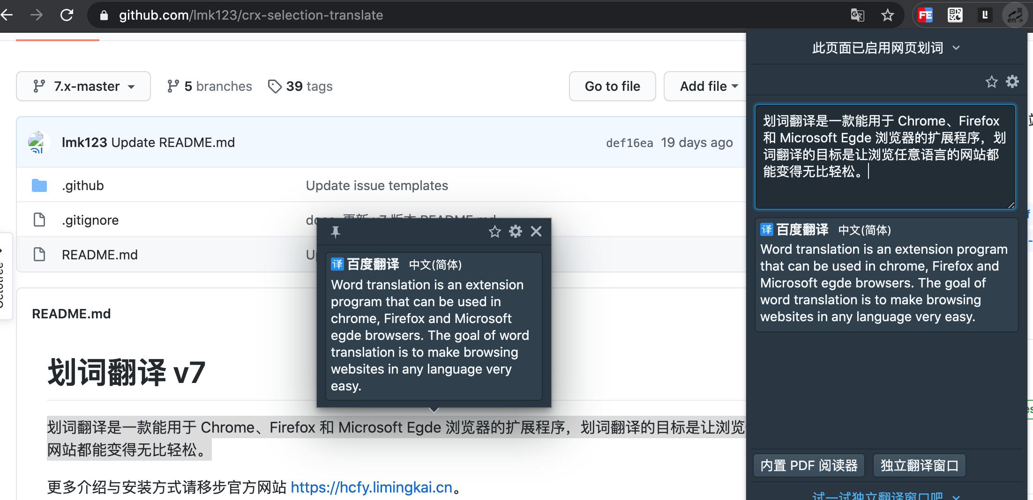The image size is (1033, 500).
Task: Open commit def16ea
Action: click(x=629, y=143)
